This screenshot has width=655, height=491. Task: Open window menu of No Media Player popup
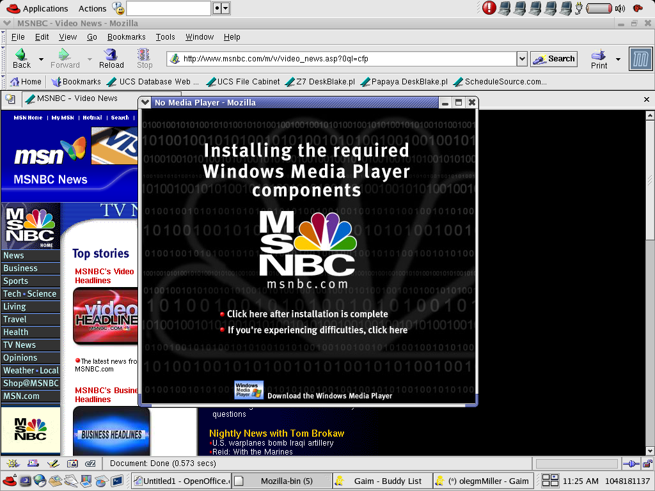[x=145, y=102]
